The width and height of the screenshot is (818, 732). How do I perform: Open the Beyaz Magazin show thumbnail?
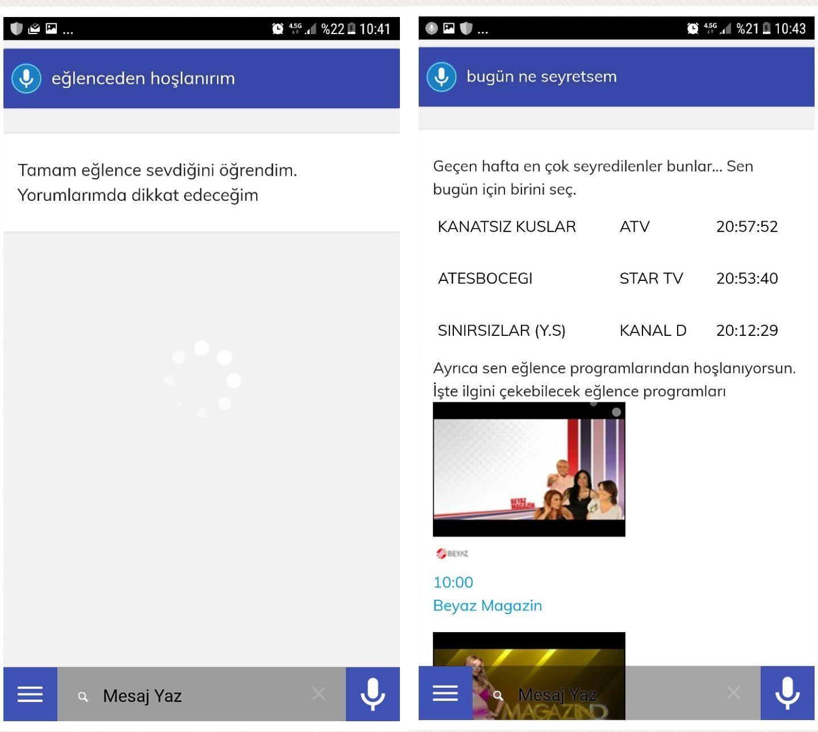click(x=529, y=469)
